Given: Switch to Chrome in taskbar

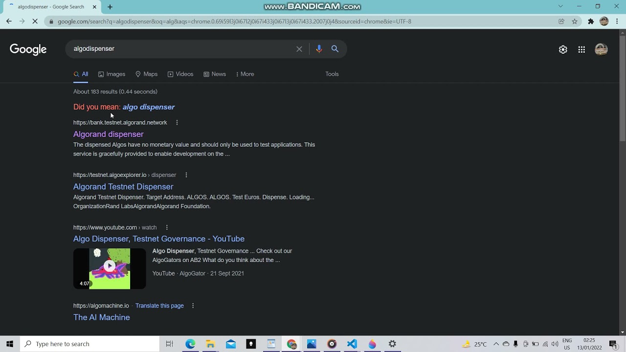Looking at the screenshot, I should pyautogui.click(x=291, y=344).
